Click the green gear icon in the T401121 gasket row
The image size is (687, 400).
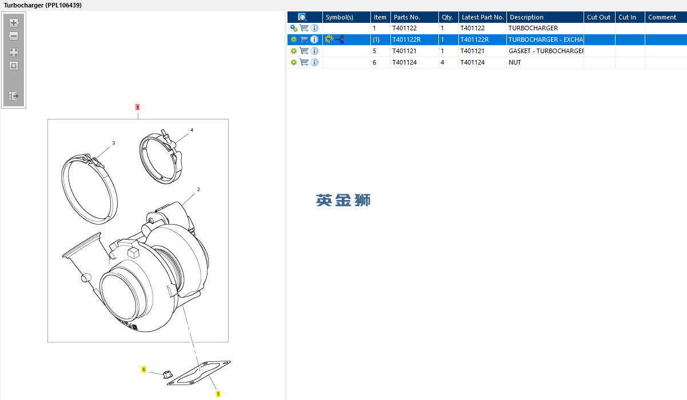point(294,51)
